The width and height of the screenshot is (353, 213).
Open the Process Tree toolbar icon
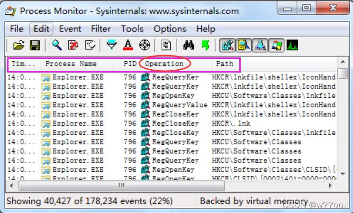point(166,46)
